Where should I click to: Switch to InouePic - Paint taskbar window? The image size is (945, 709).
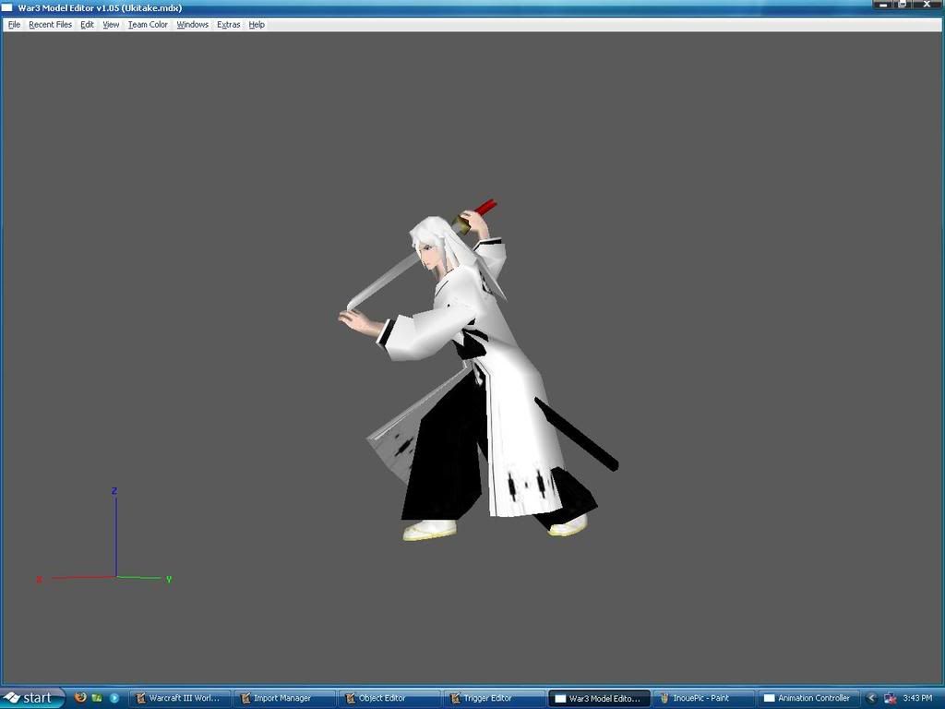(704, 698)
